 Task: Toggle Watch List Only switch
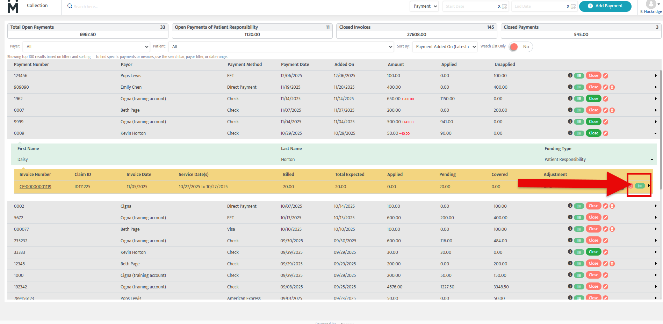click(520, 47)
